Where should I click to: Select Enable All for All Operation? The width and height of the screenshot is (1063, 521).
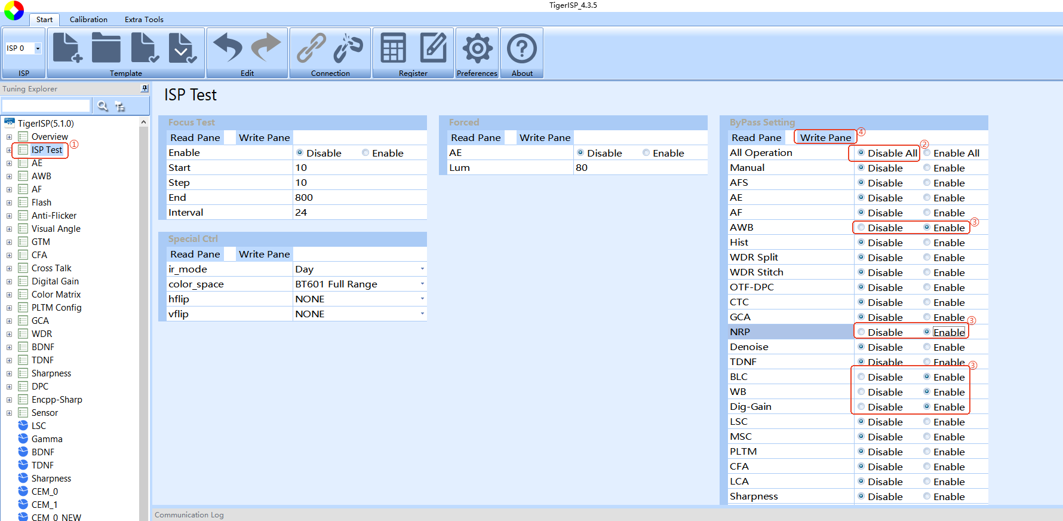[x=927, y=153]
